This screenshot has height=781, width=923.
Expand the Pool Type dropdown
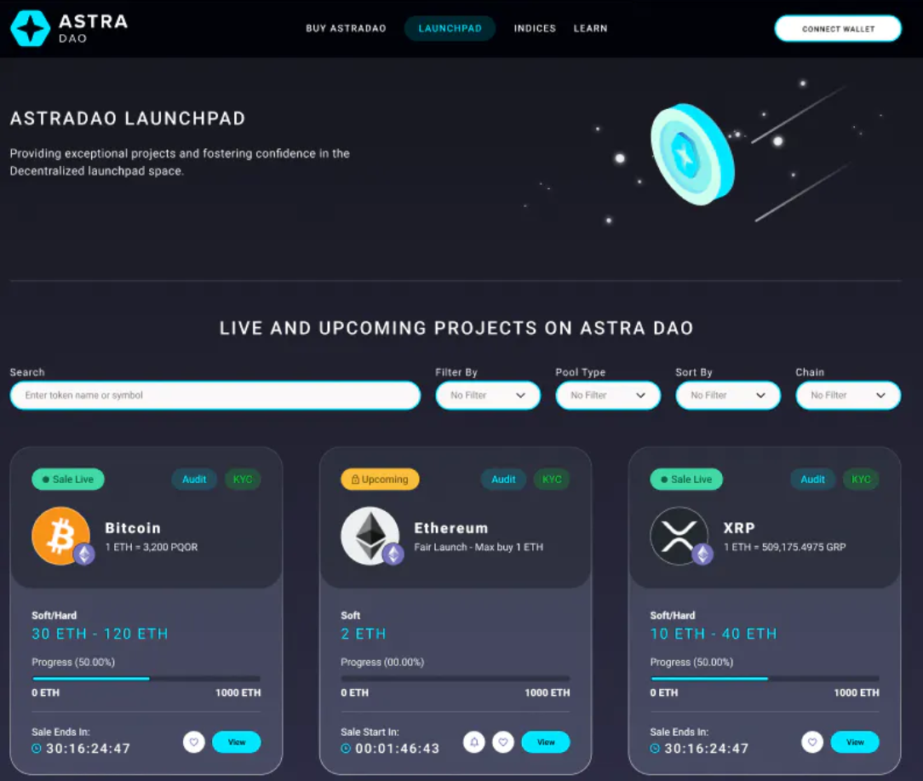point(608,395)
